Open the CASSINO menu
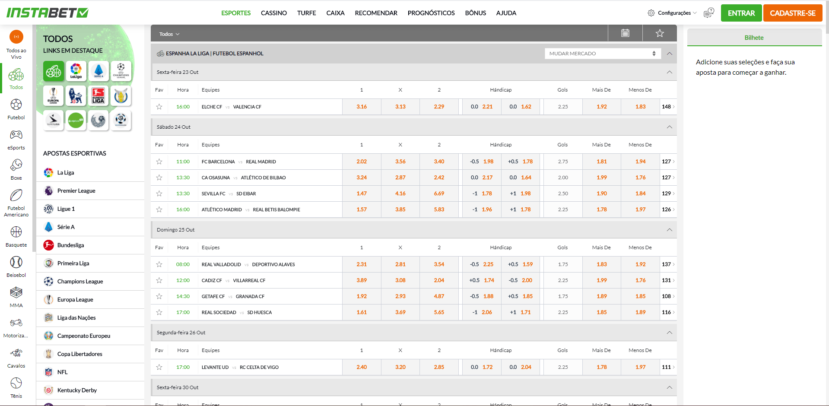The image size is (829, 406). pyautogui.click(x=274, y=13)
